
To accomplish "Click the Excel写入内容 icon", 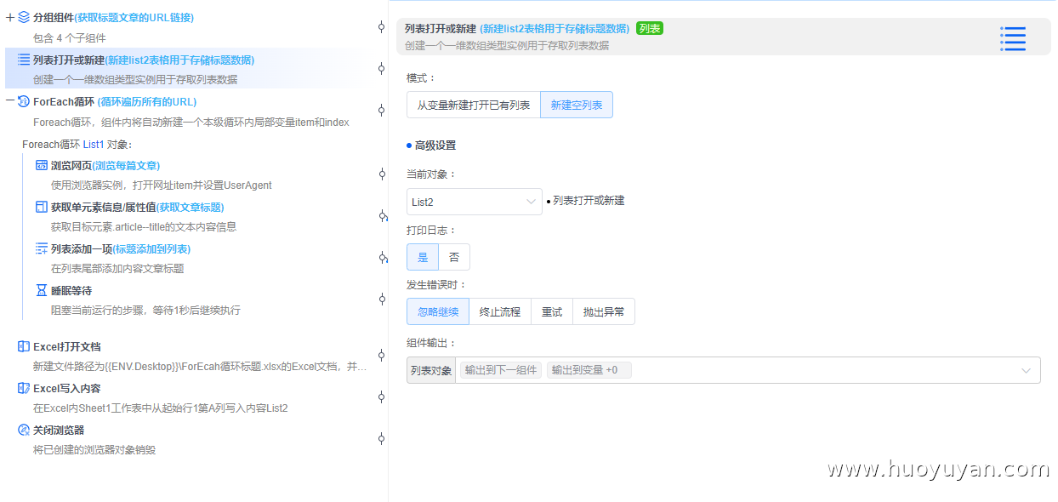I will pos(24,388).
